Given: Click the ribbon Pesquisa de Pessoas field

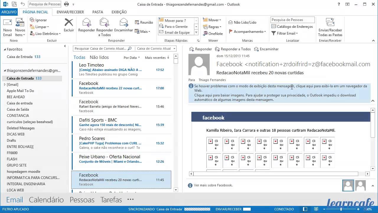Looking at the screenshot, I should 292,20.
